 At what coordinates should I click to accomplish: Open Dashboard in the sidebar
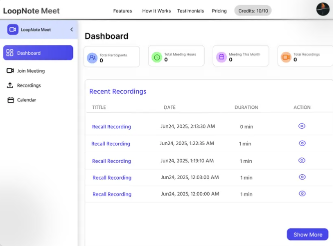pos(38,52)
